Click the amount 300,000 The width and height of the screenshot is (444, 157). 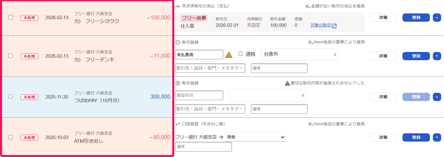tap(160, 97)
